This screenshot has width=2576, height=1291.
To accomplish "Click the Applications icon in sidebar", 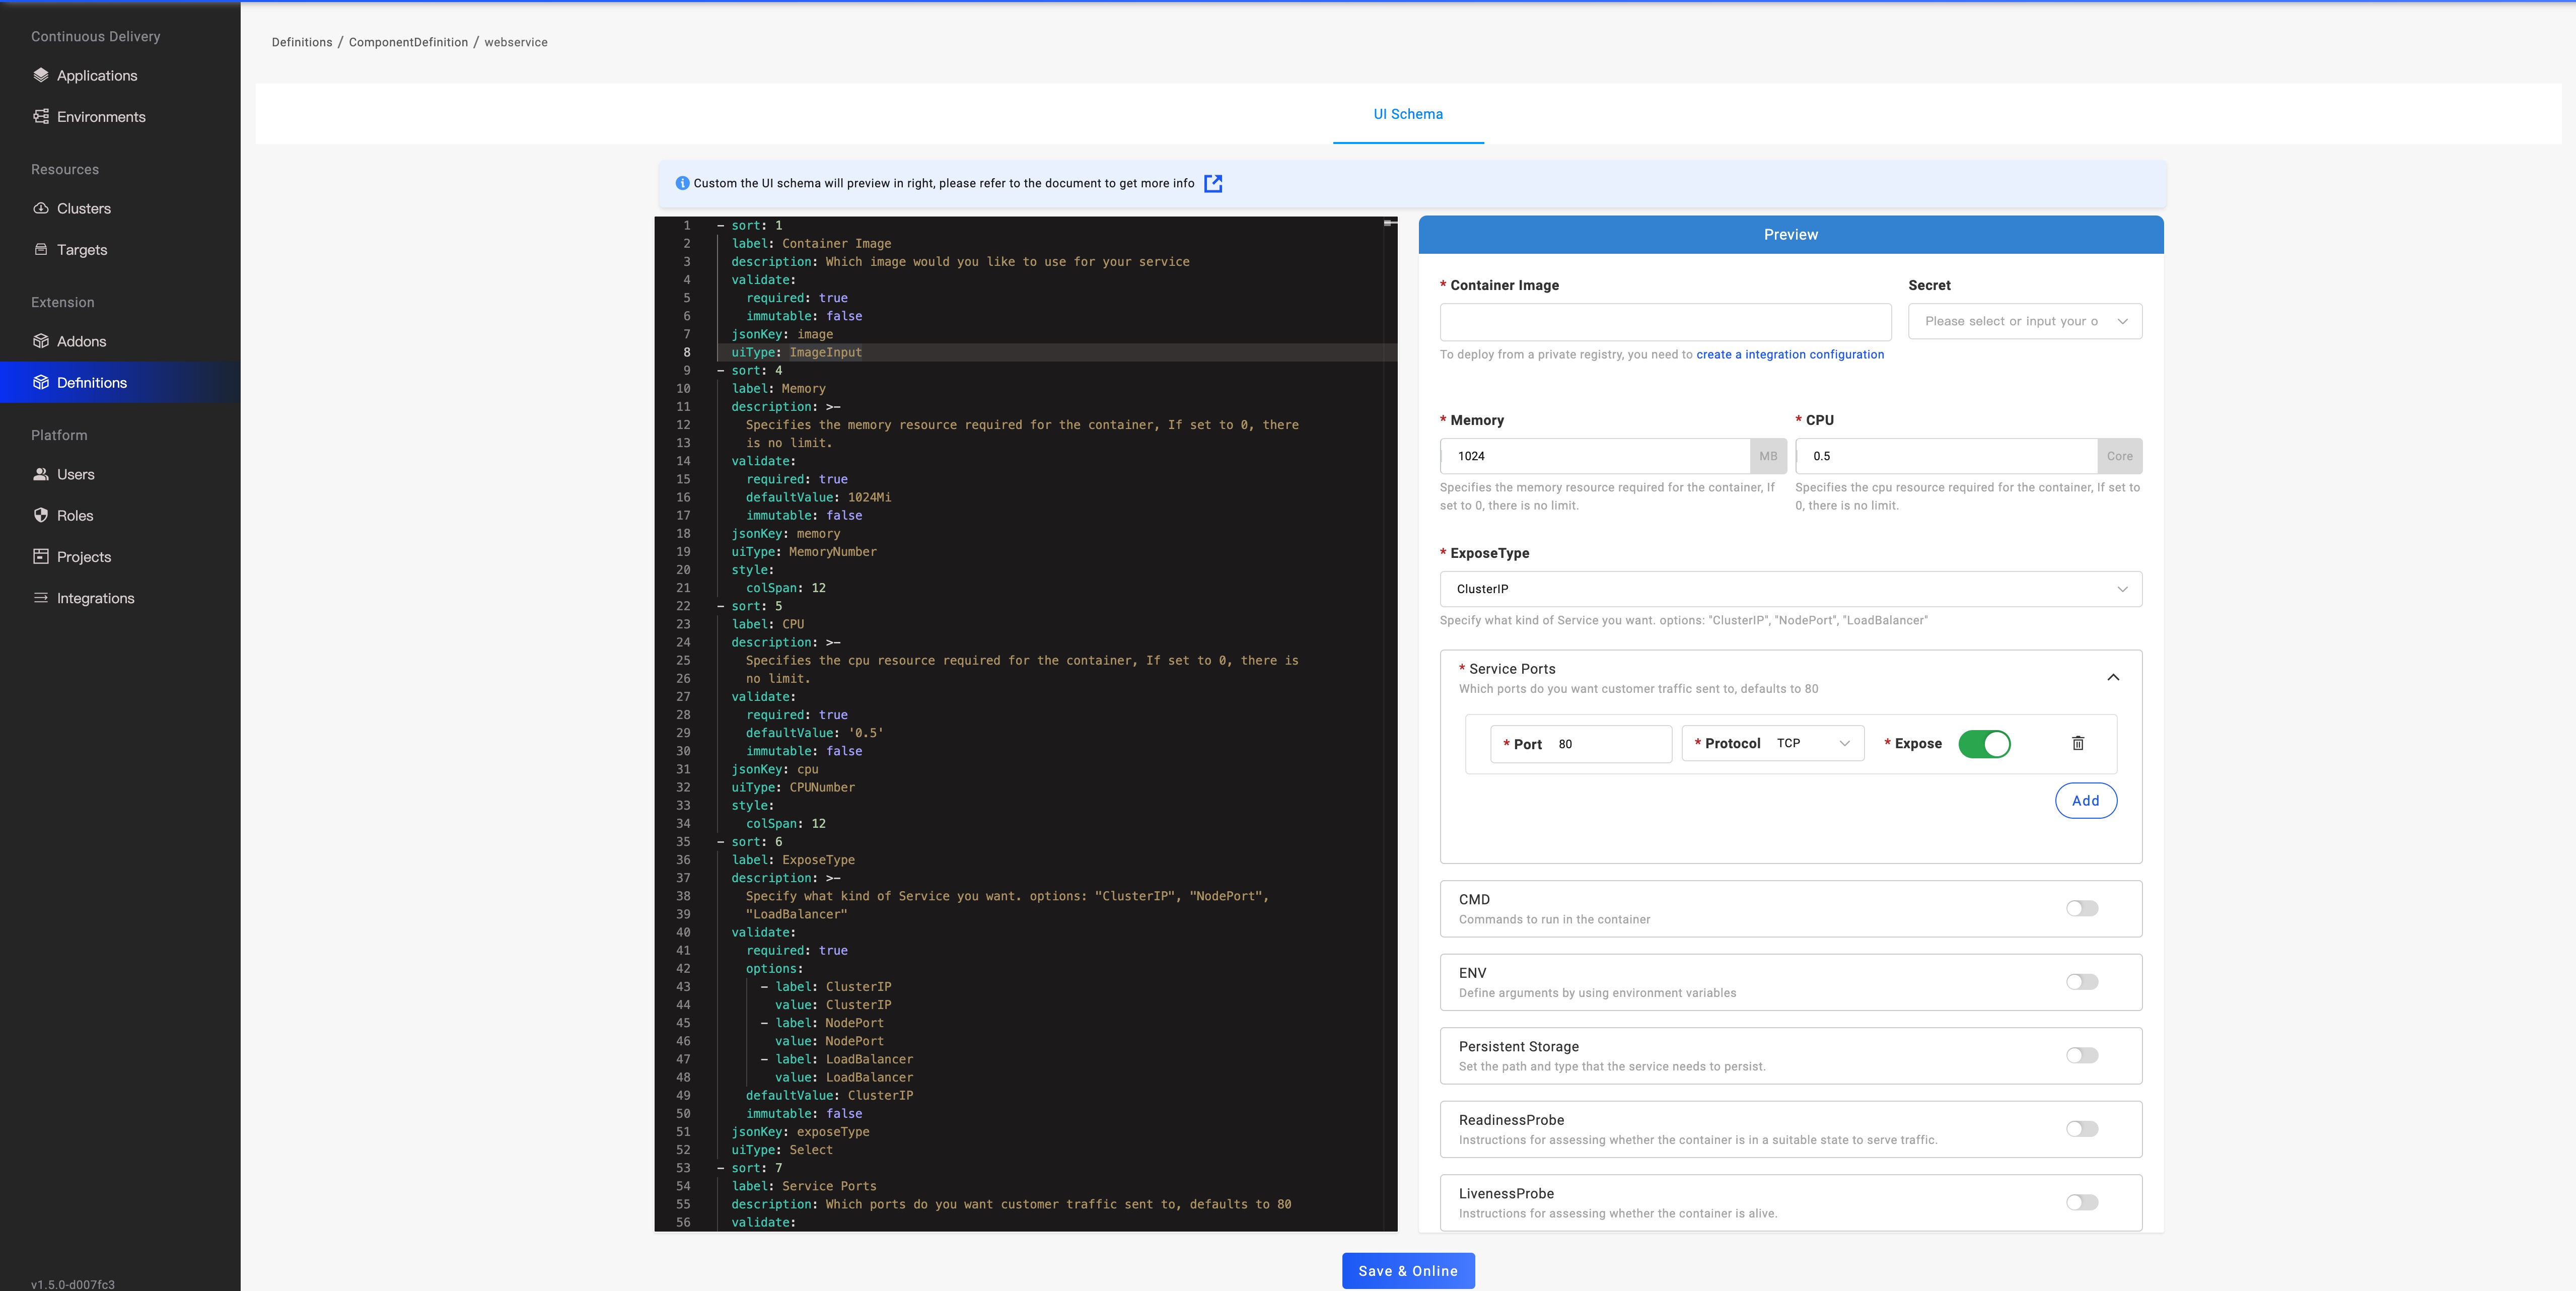I will click(x=41, y=75).
